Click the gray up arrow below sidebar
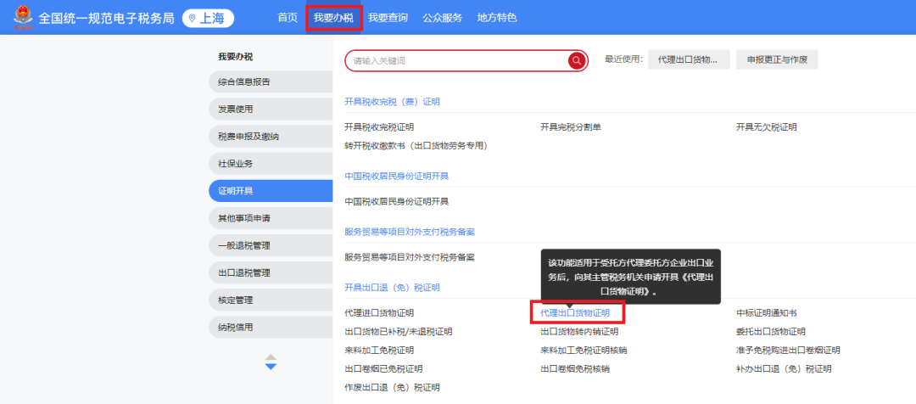 click(271, 356)
